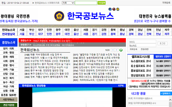Viewport: 172px width, 107px height.
Task: Open 관광·행사 category in sidebar
Action: tap(9, 65)
